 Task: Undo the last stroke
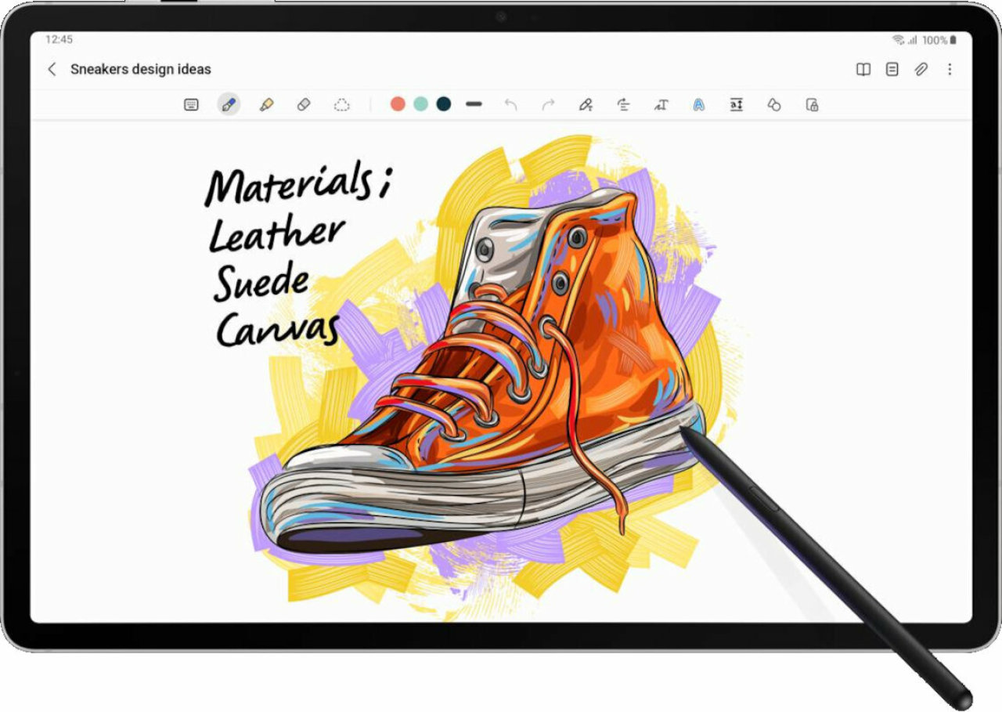click(x=510, y=104)
